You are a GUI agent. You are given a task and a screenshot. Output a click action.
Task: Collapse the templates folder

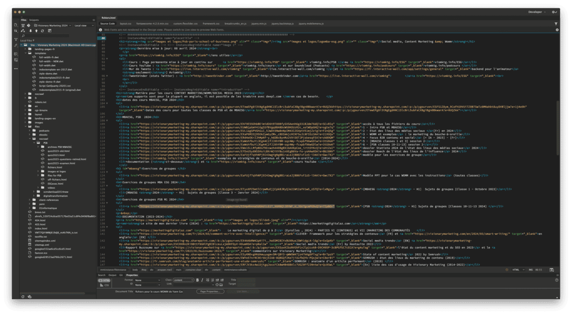pyautogui.click(x=25, y=53)
